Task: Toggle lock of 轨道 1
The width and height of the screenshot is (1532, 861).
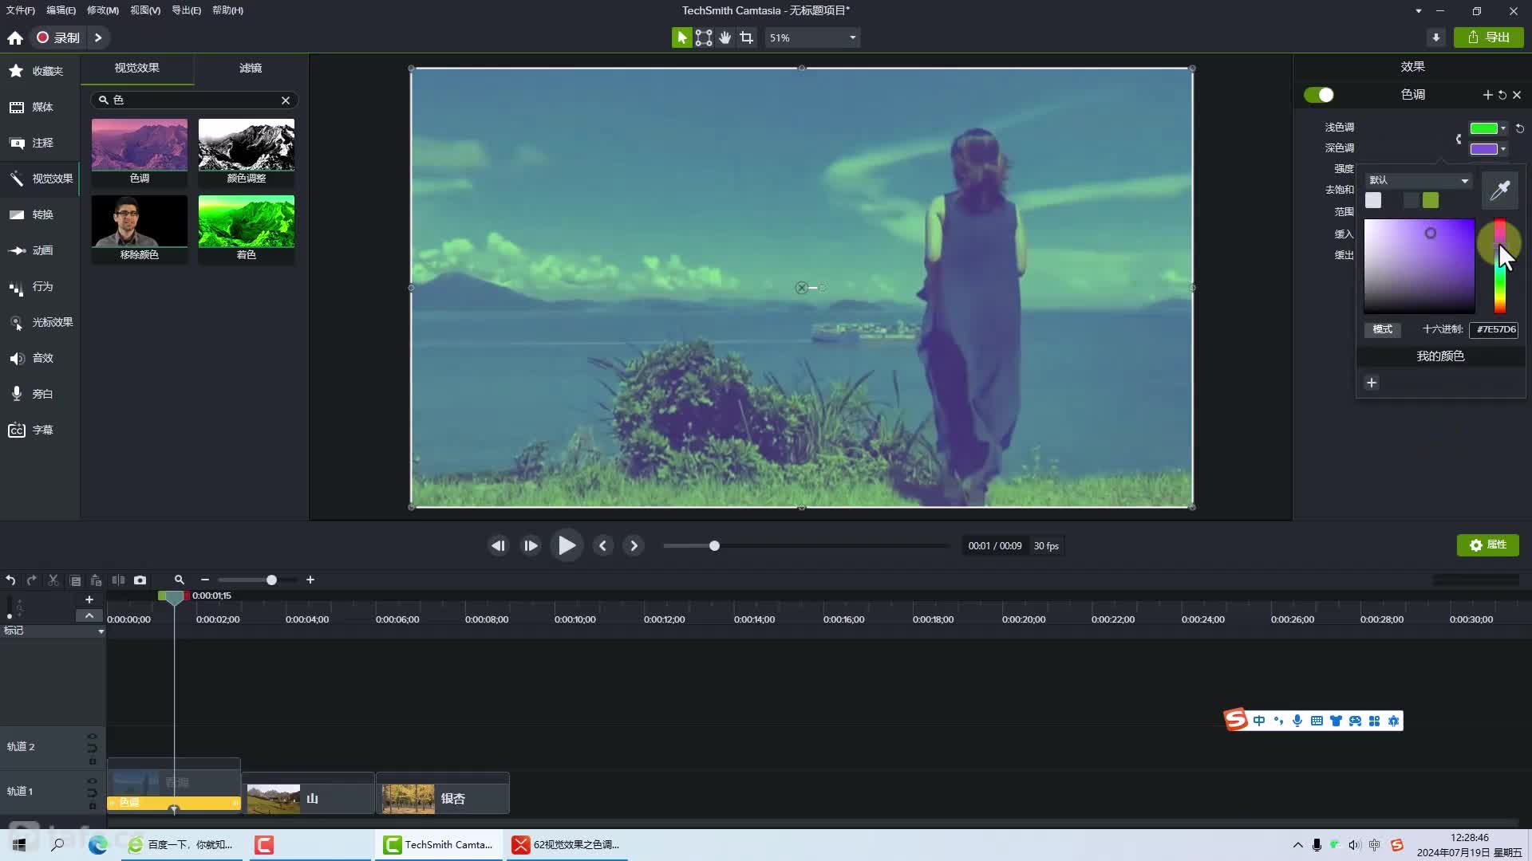Action: pyautogui.click(x=92, y=806)
